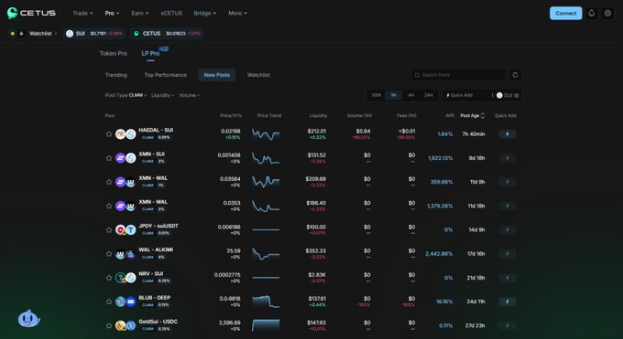Quick add to XMN - SUI pool

(507, 158)
